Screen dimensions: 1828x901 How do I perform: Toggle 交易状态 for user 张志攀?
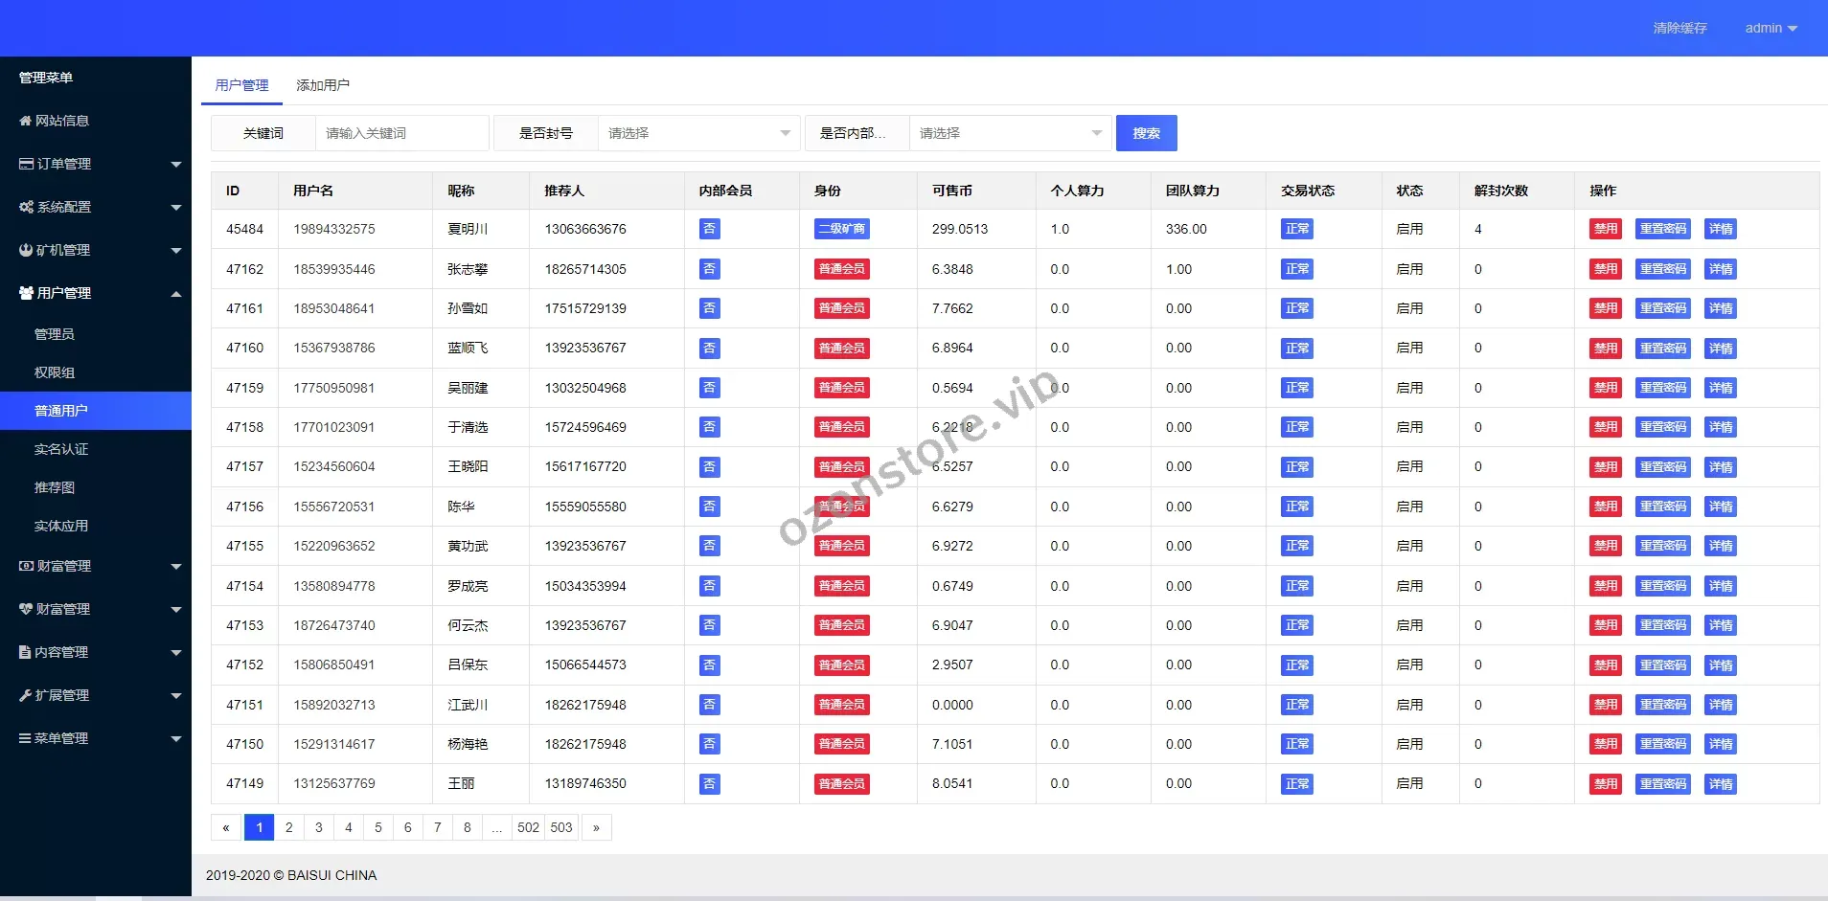coord(1297,269)
